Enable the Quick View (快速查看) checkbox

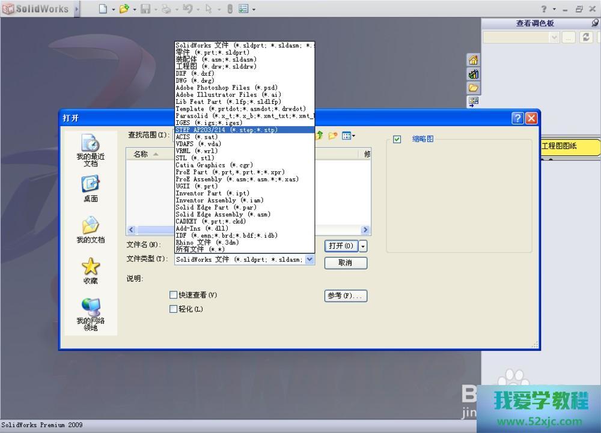pos(174,295)
